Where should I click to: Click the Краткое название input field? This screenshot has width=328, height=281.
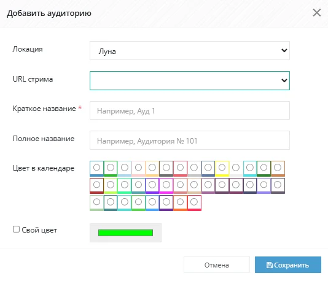(x=190, y=110)
